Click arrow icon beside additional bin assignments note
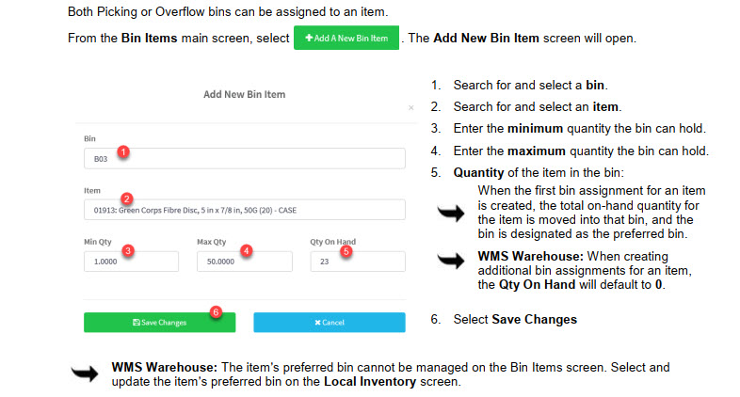 click(x=459, y=262)
